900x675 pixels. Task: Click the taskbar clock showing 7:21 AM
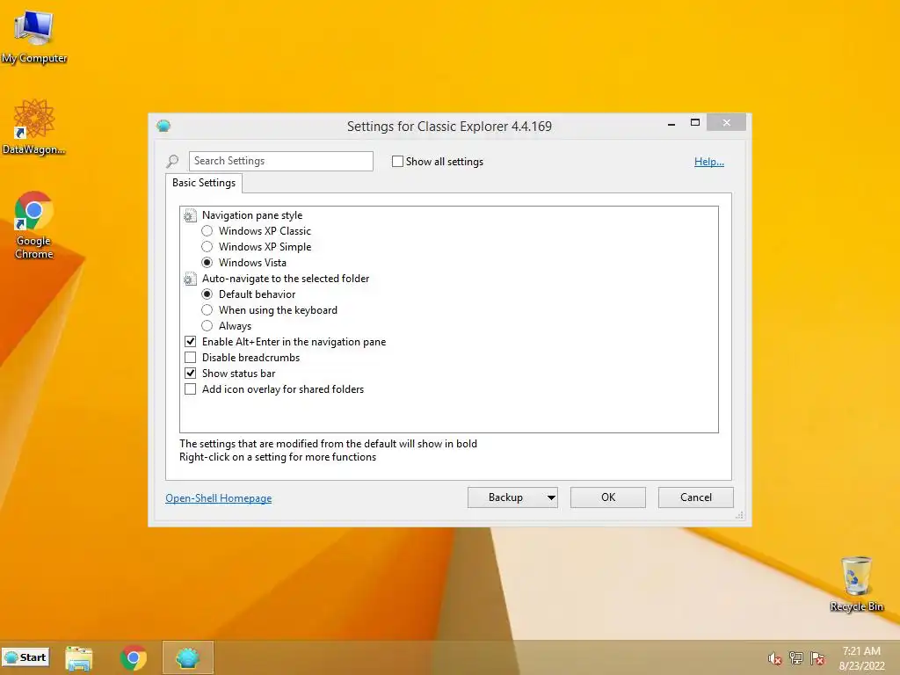861,658
